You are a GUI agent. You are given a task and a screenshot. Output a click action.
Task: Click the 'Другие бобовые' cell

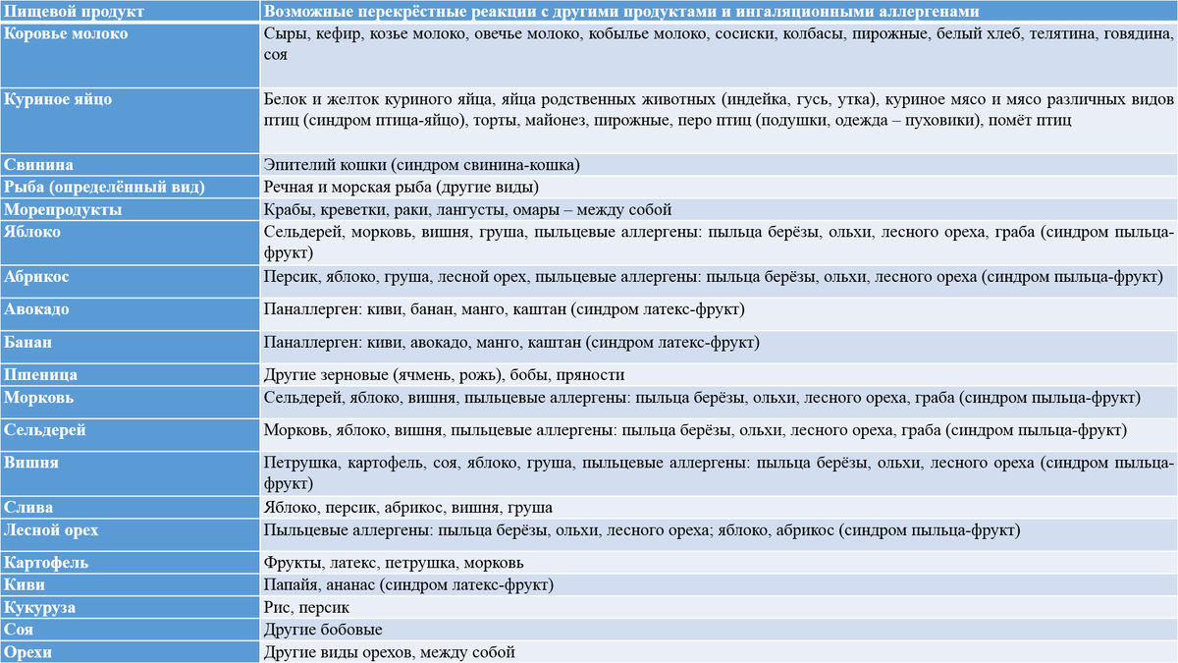(x=720, y=631)
